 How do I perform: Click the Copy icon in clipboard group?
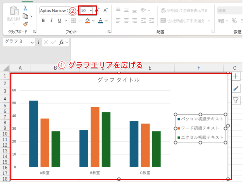pyautogui.click(x=25, y=16)
